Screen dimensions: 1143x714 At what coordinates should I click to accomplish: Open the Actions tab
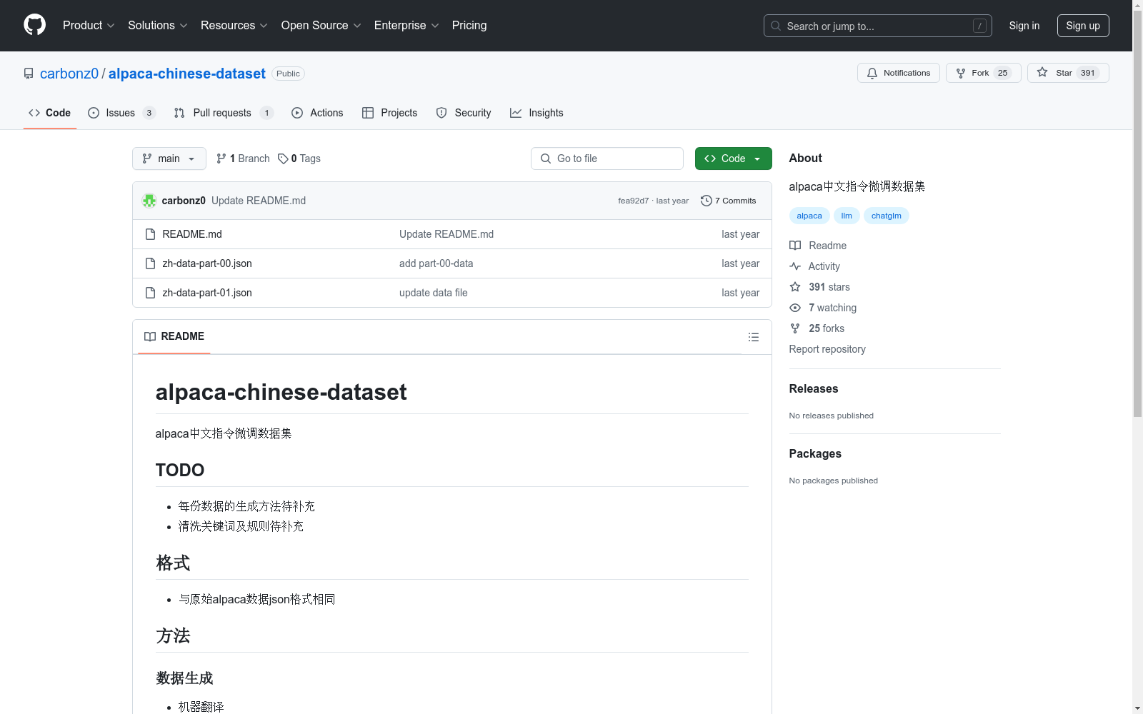[x=317, y=113]
